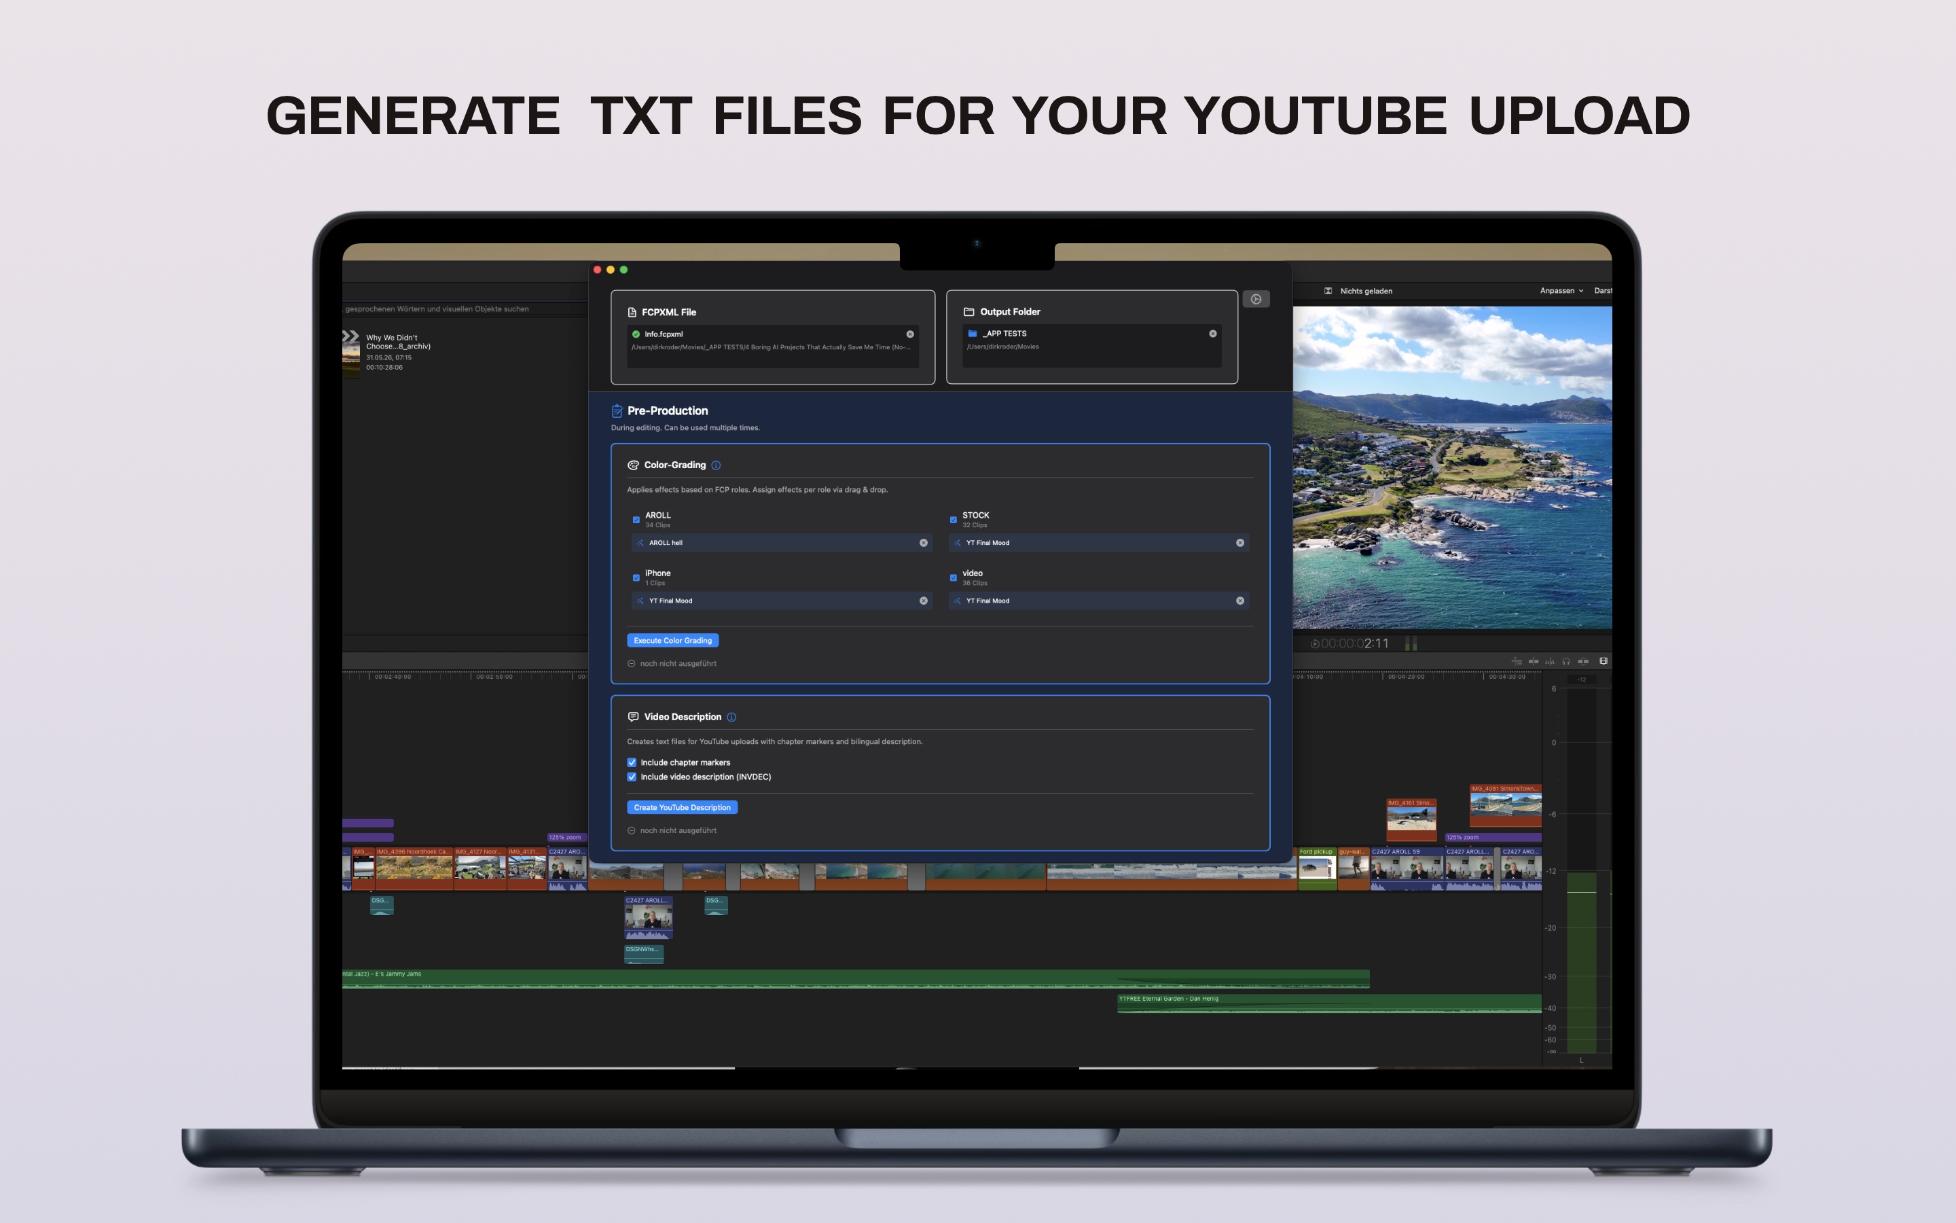Click the green status check next to Info.fcpxml

pos(636,334)
